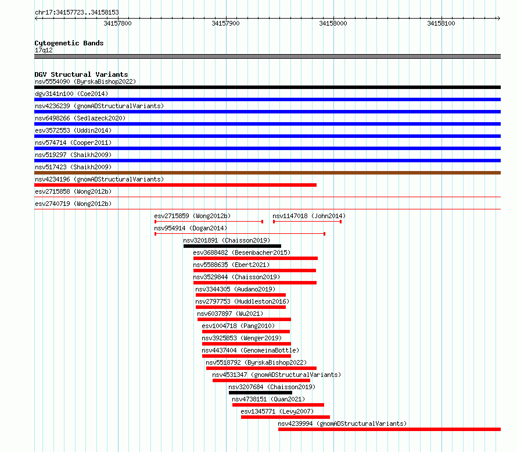Click the nsv5554090 (ByrskaBishop2022) variant label

point(85,81)
